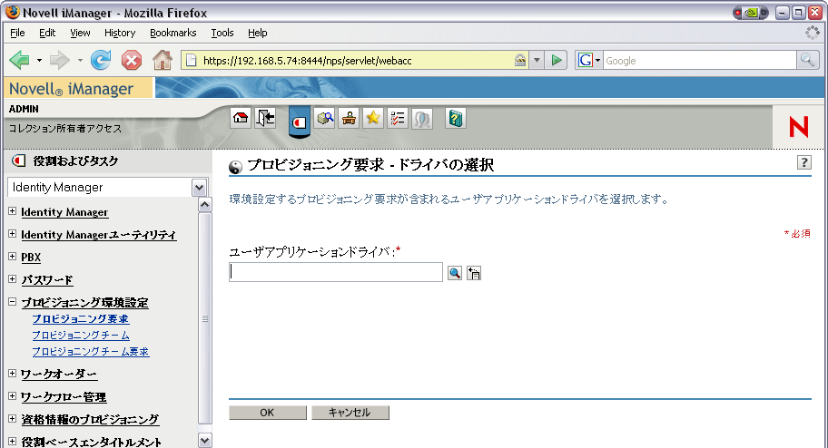The image size is (828, 448).
Task: Click the キャンセル button
Action: point(350,413)
